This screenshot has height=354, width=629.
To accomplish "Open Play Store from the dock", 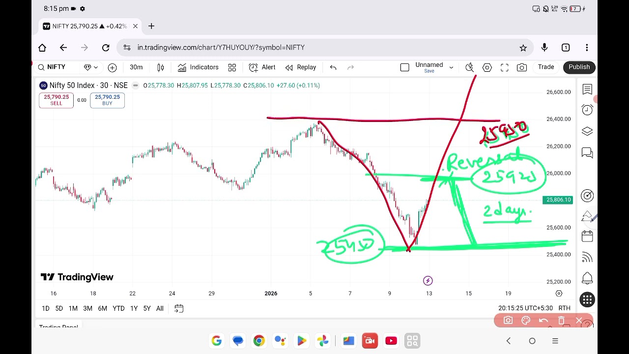I will 301,341.
